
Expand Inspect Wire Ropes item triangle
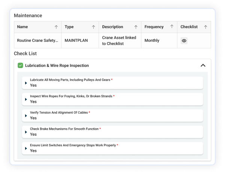pyautogui.click(x=26, y=99)
